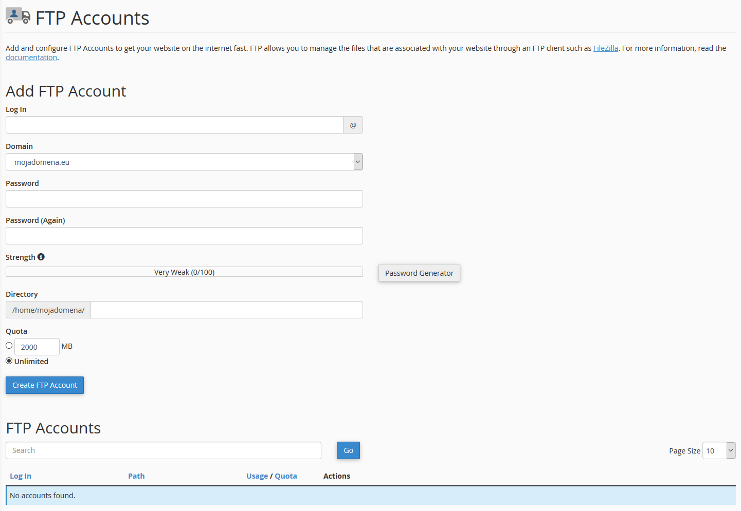741x511 pixels.
Task: Click the Directory path input field
Action: point(226,310)
